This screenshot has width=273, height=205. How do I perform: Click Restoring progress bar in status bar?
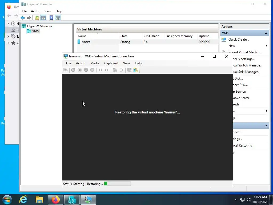[118, 184]
